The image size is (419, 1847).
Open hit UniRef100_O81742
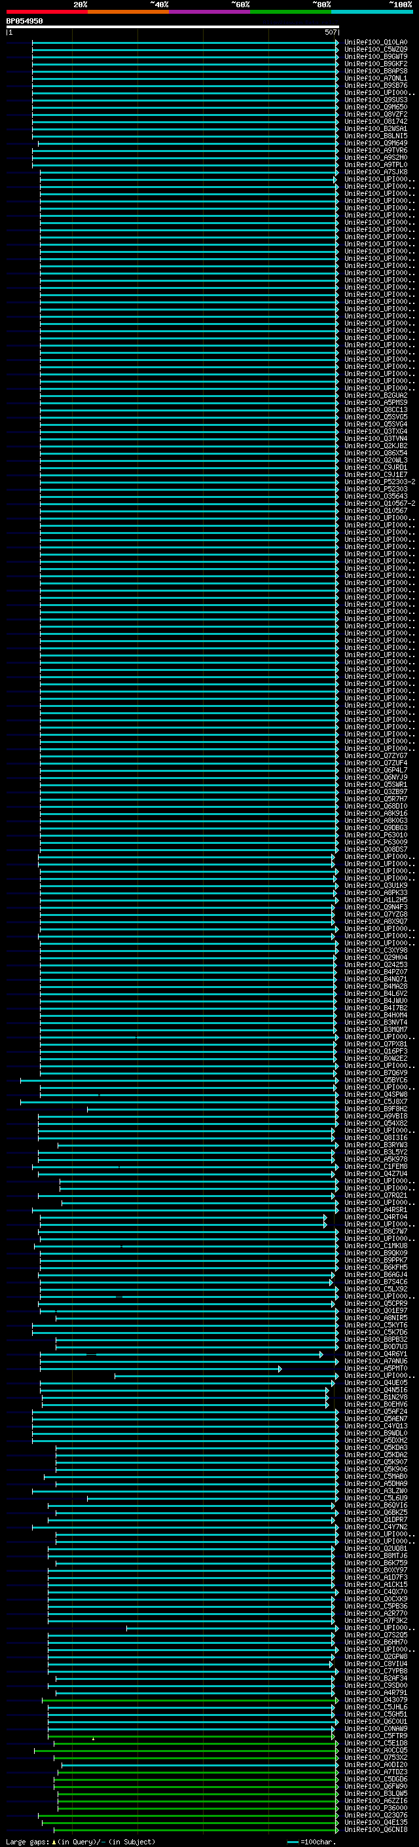click(375, 121)
